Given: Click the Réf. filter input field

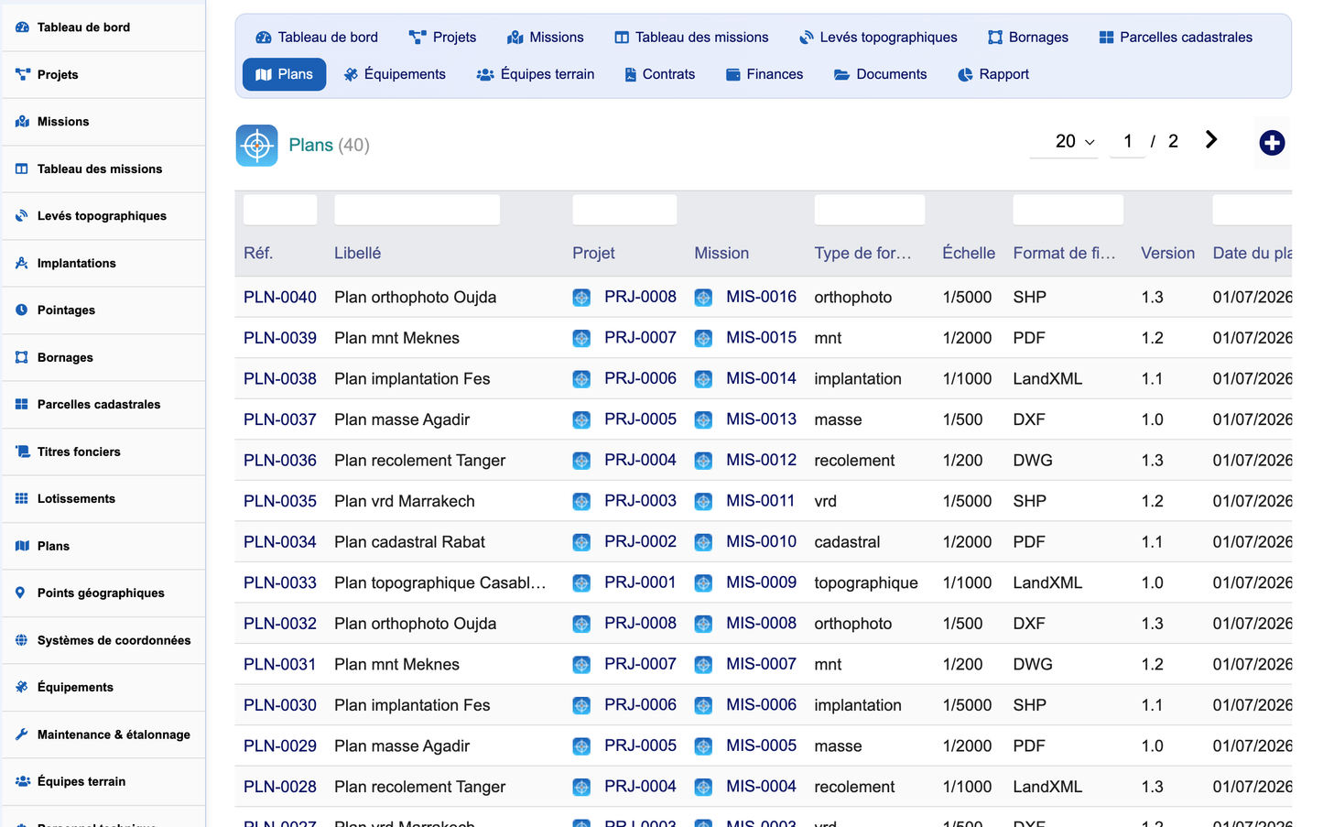Looking at the screenshot, I should pyautogui.click(x=280, y=210).
